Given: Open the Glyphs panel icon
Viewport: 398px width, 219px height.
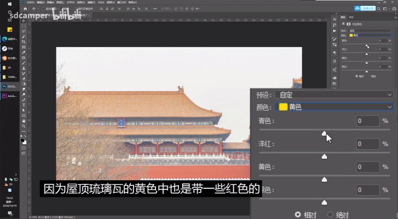Looking at the screenshot, I should (334, 61).
